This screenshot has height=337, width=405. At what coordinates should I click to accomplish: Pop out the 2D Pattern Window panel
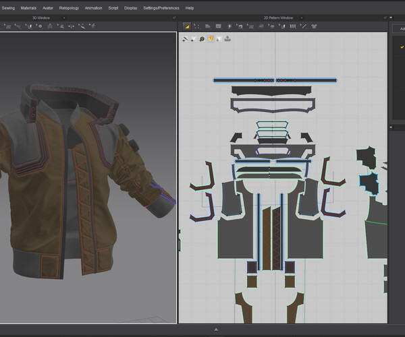[x=387, y=18]
